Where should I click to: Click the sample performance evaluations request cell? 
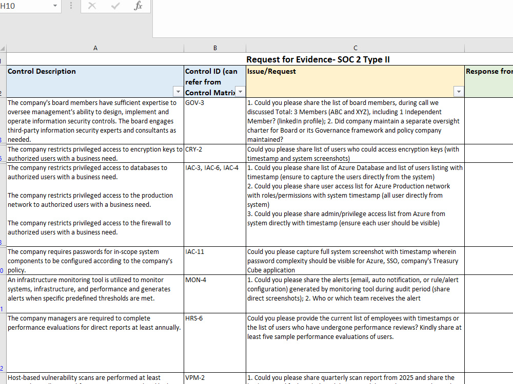click(356, 343)
